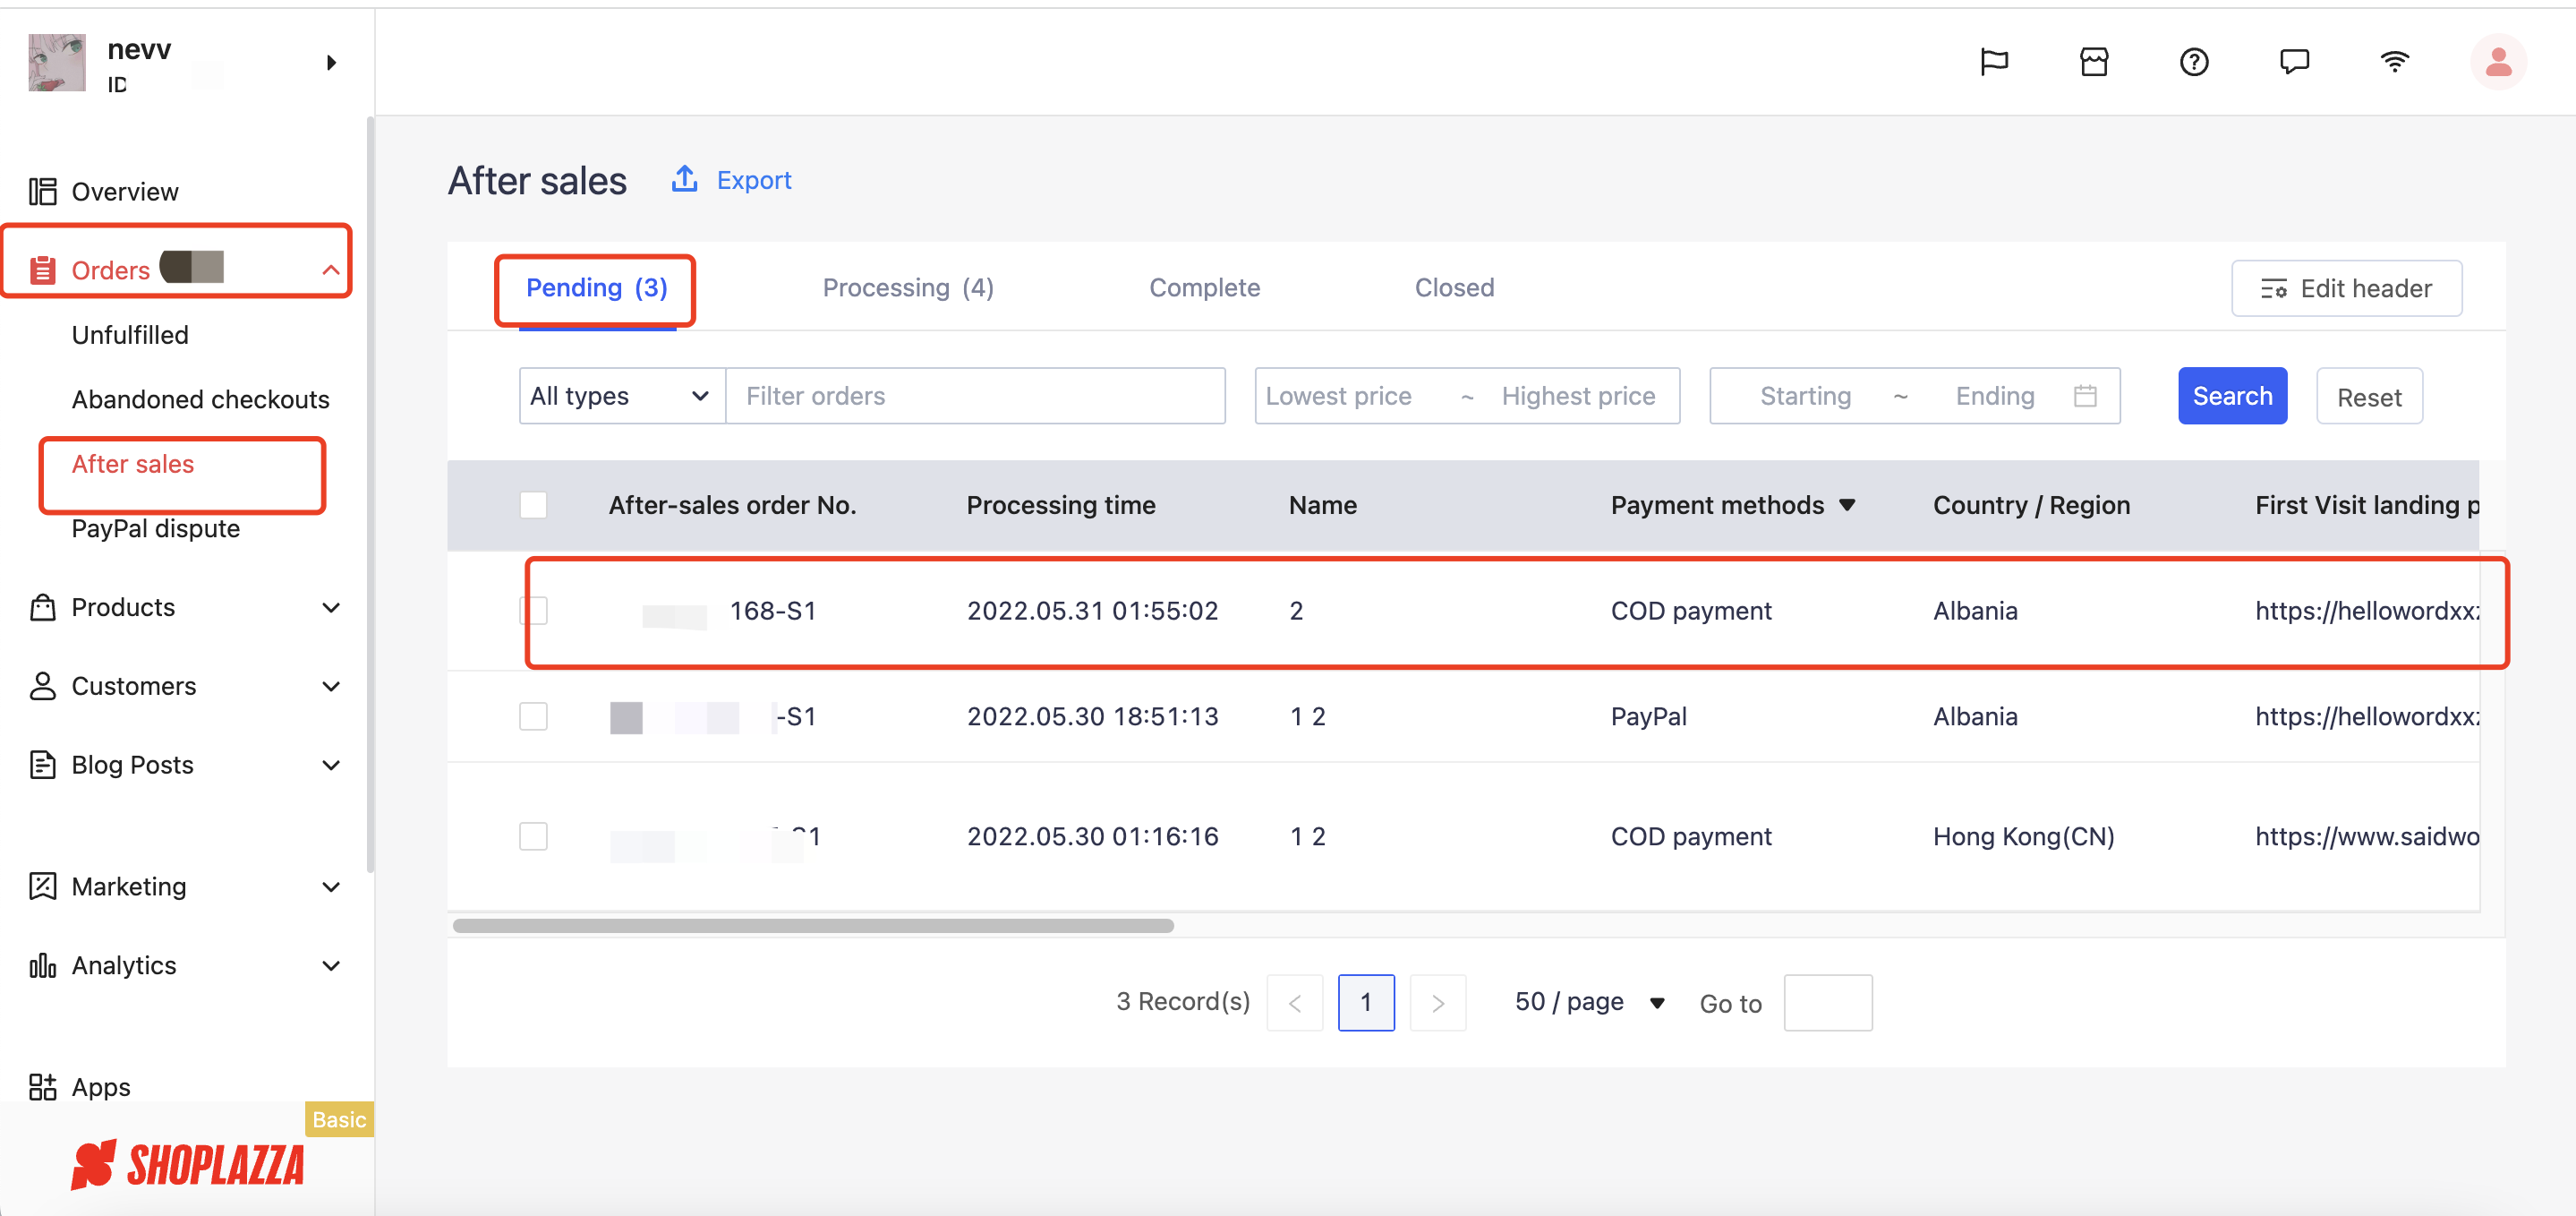This screenshot has height=1216, width=2576.
Task: Toggle the select-all checkbox in table header
Action: coord(533,505)
